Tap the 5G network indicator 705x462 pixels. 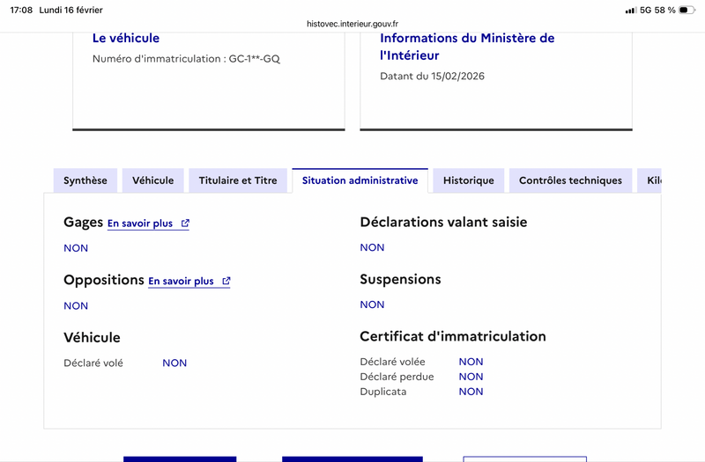point(646,10)
